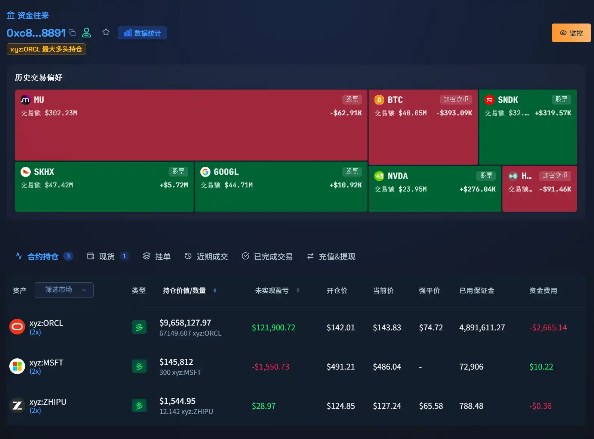Switch to the 合约持仓 tab

coord(44,256)
